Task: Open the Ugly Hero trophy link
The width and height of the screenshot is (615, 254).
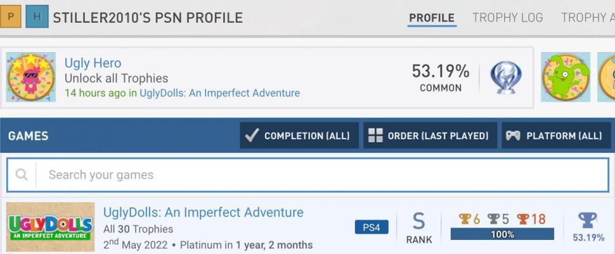Action: tap(93, 63)
